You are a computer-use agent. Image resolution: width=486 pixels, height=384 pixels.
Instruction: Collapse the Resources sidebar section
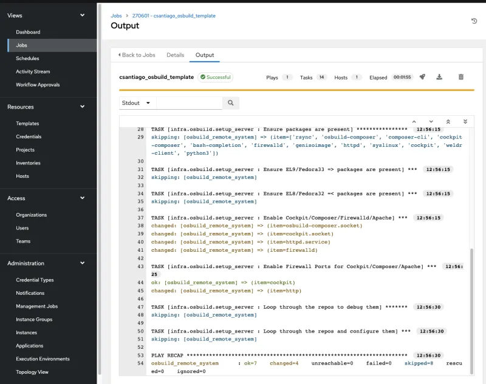(83, 107)
